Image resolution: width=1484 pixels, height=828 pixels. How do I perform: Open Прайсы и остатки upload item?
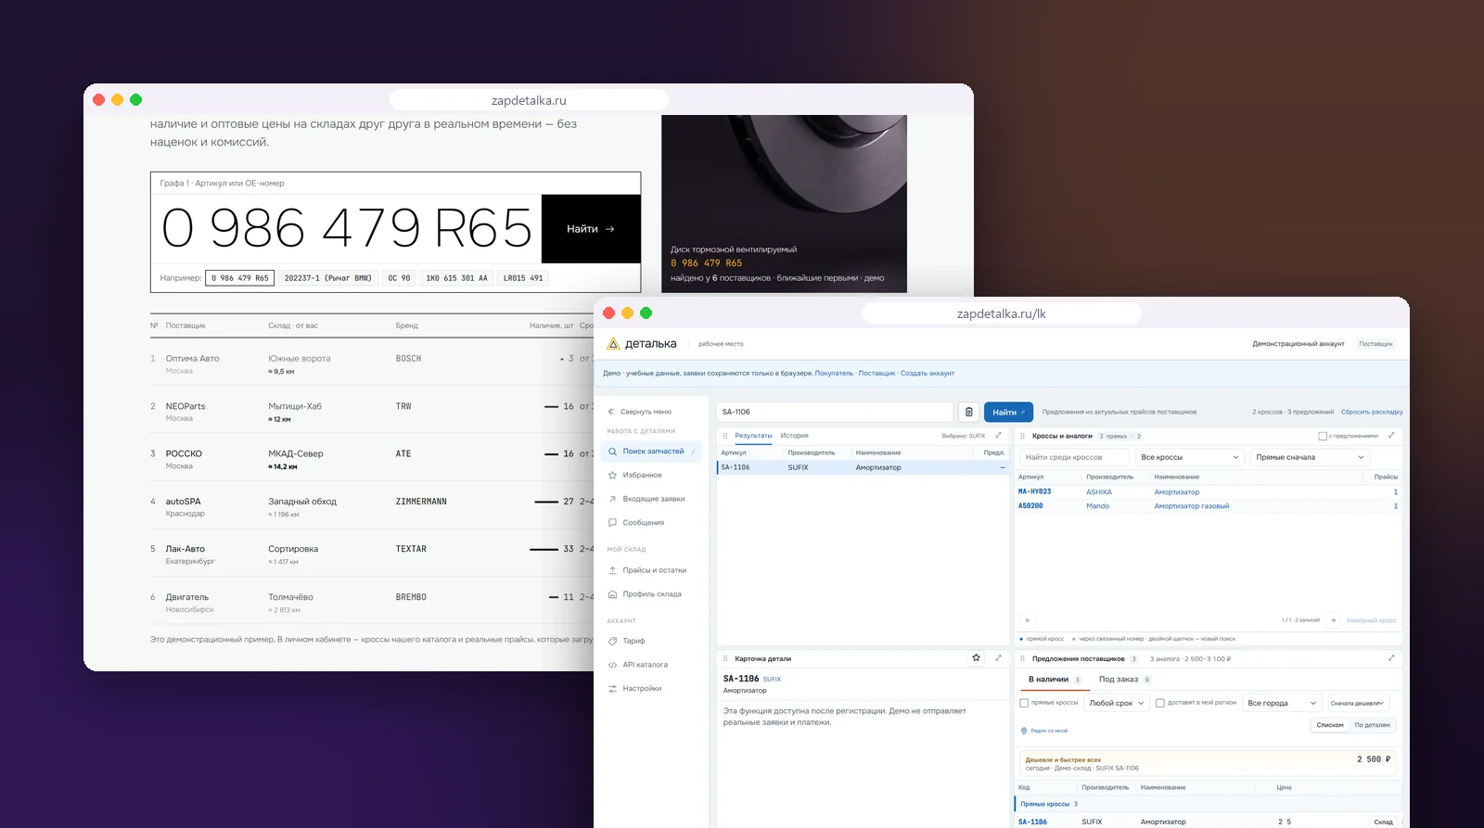click(x=646, y=570)
